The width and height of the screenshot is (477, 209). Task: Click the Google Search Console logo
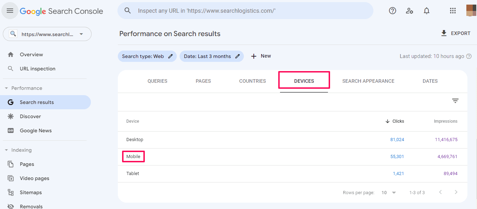(x=61, y=11)
